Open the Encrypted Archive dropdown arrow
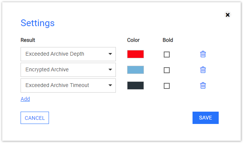The image size is (243, 143). (x=110, y=70)
